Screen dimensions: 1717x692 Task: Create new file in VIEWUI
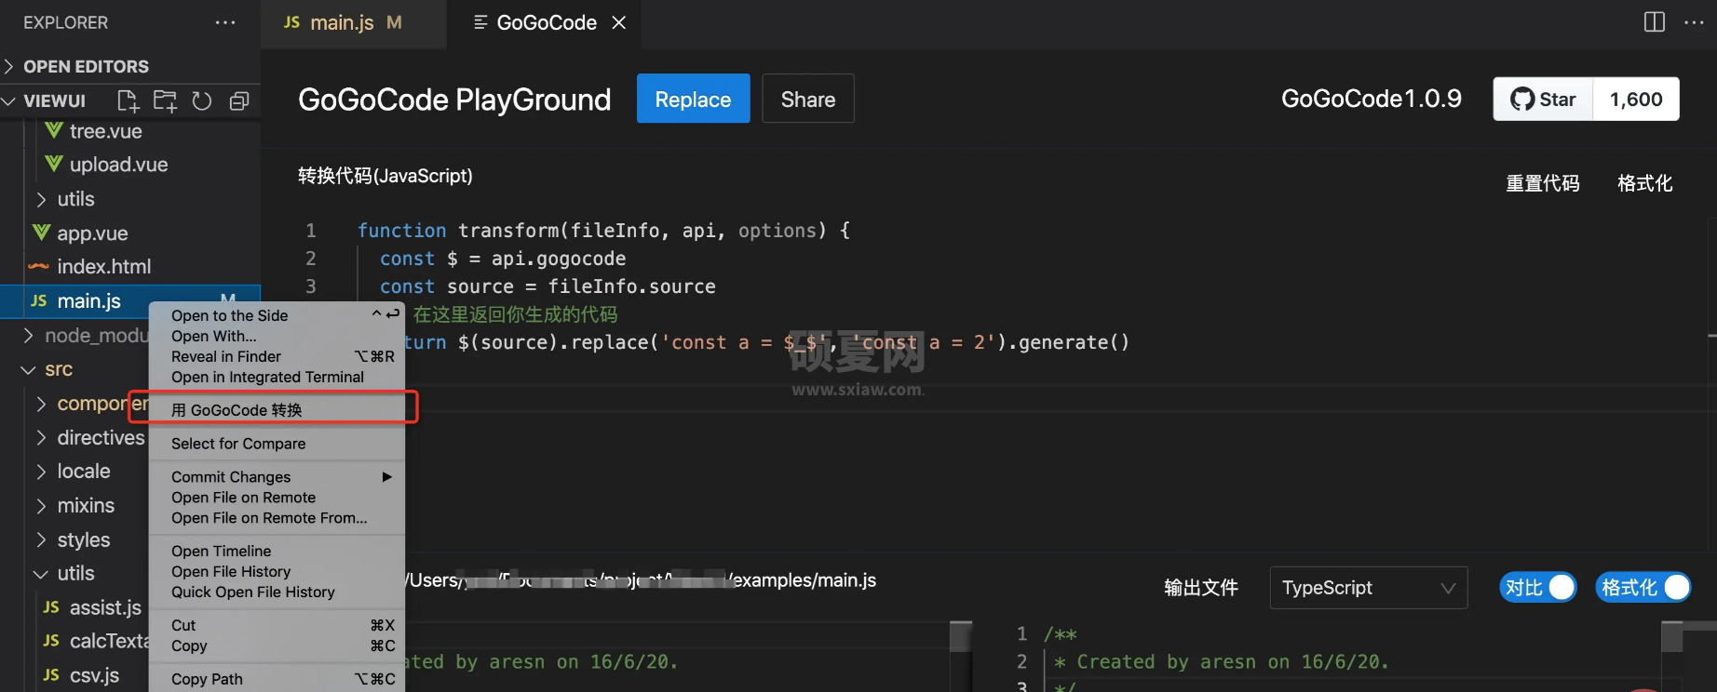128,100
